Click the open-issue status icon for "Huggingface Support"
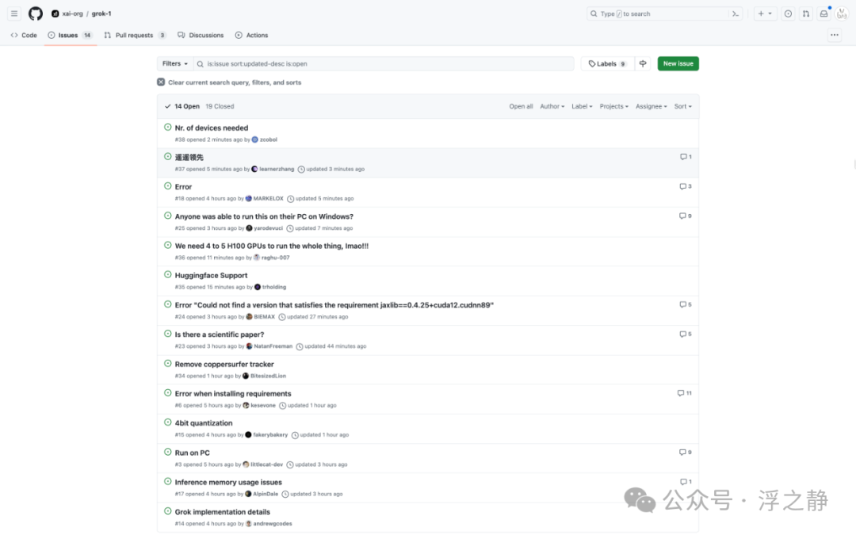856x535 pixels. [x=168, y=274]
